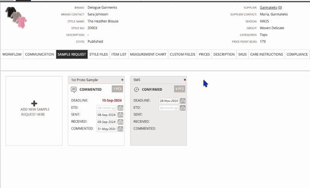This screenshot has width=310, height=188.
Task: Open calendar for 1st Proto Sample ETD
Action: click(x=120, y=108)
